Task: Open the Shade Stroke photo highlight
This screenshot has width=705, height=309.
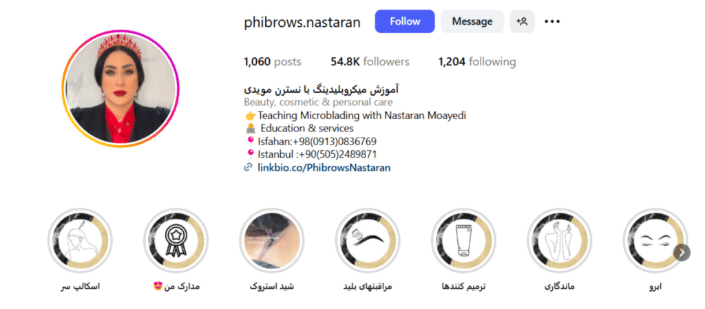Action: pos(271,240)
